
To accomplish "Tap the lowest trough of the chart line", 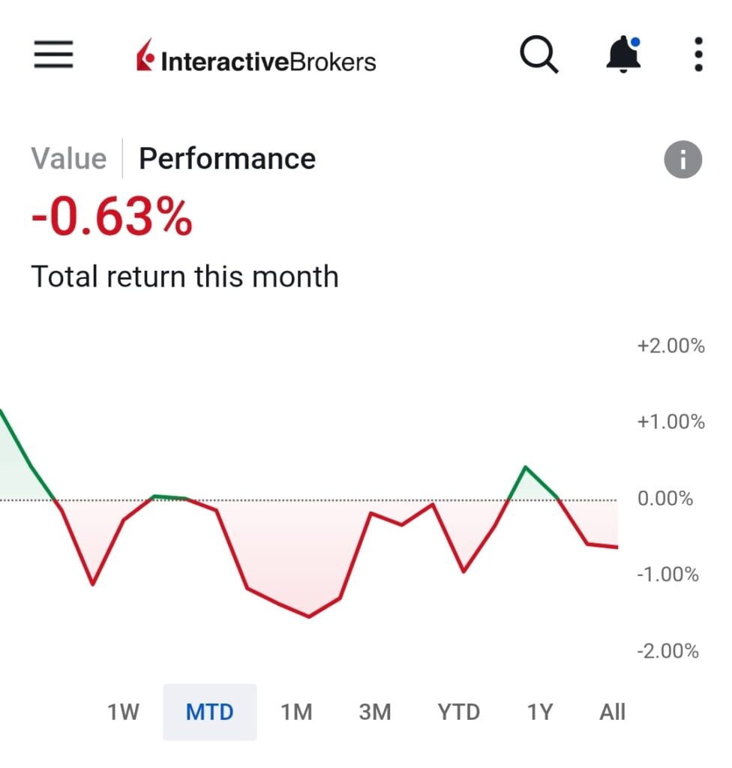I will click(309, 616).
